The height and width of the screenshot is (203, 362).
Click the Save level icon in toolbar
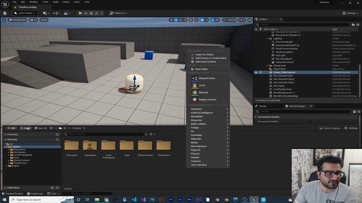click(5, 13)
